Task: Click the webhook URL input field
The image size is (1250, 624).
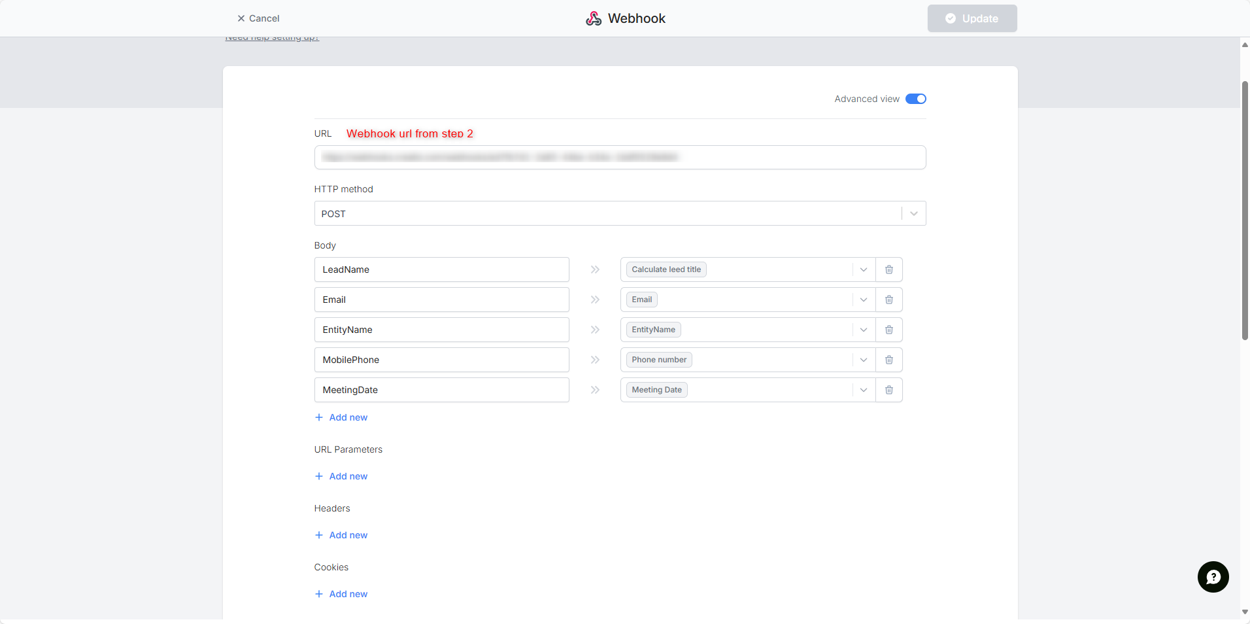Action: (x=620, y=158)
